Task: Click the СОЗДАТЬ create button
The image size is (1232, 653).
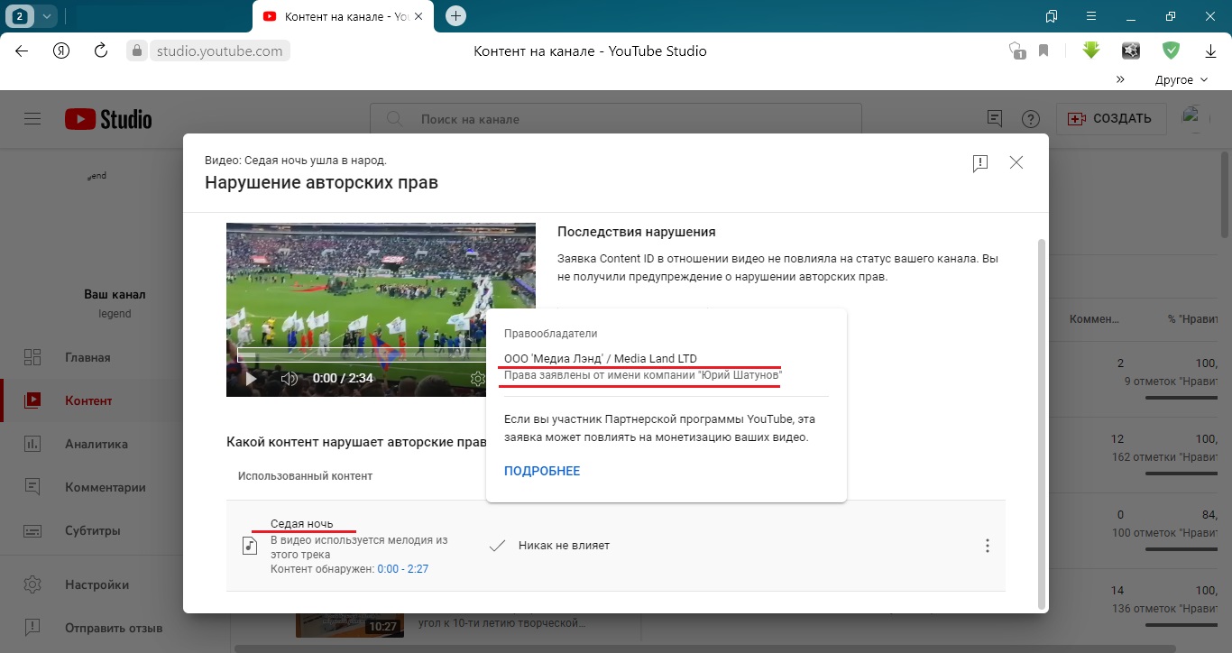Action: pos(1110,118)
